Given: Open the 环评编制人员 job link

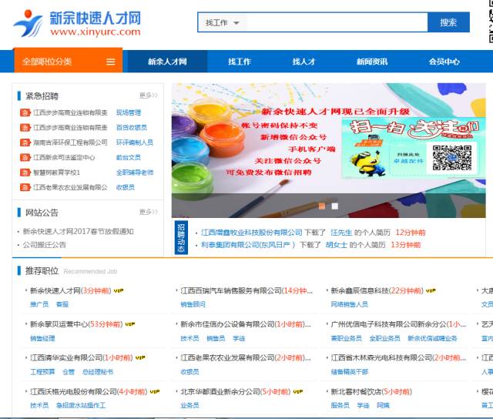Looking at the screenshot, I should tap(135, 142).
